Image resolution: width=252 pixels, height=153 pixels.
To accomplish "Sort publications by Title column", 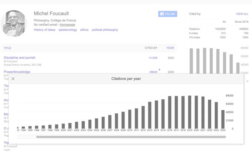I will (x=7, y=48).
